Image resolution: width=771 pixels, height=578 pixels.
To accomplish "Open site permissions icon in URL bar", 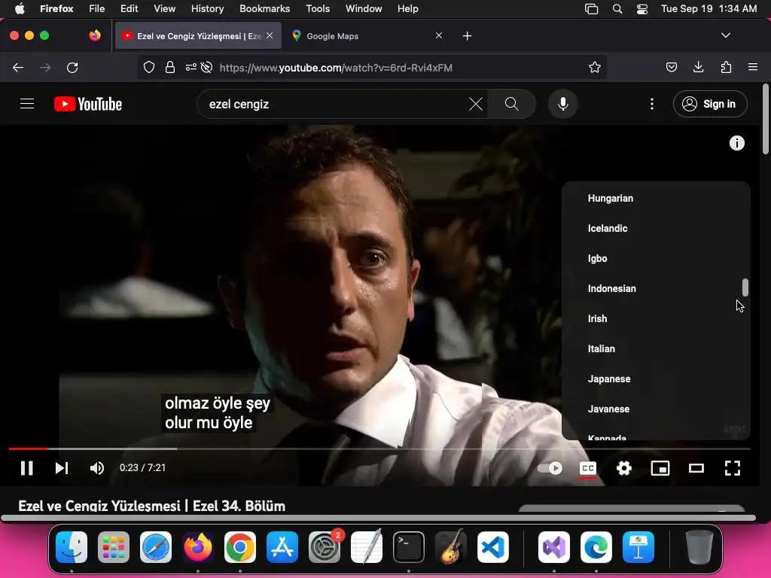I will pyautogui.click(x=190, y=67).
